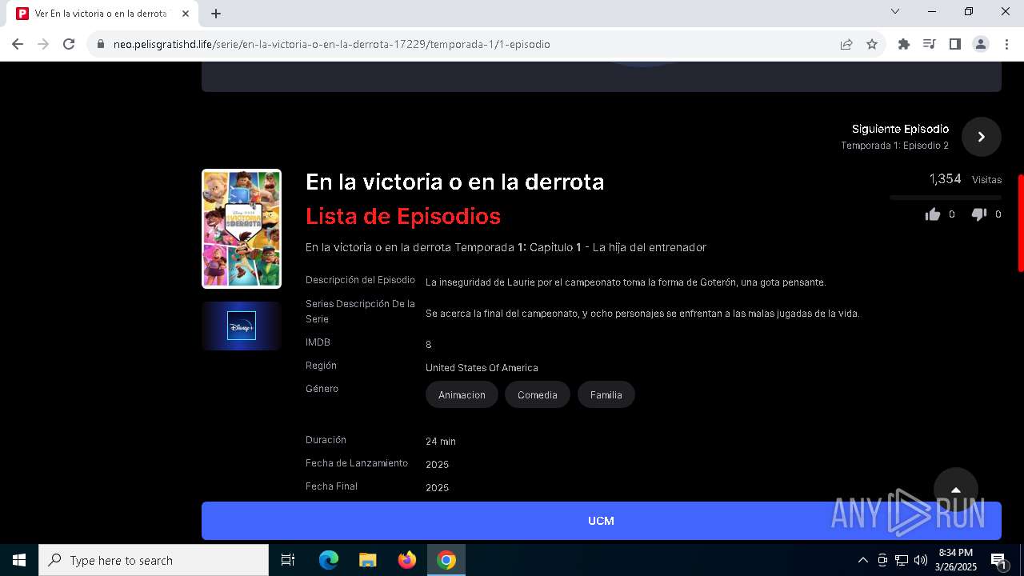Bookmark this tab with the star
1024x576 pixels.
[x=872, y=44]
